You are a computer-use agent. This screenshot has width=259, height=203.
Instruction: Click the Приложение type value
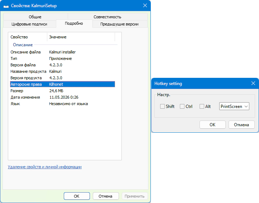pos(60,58)
